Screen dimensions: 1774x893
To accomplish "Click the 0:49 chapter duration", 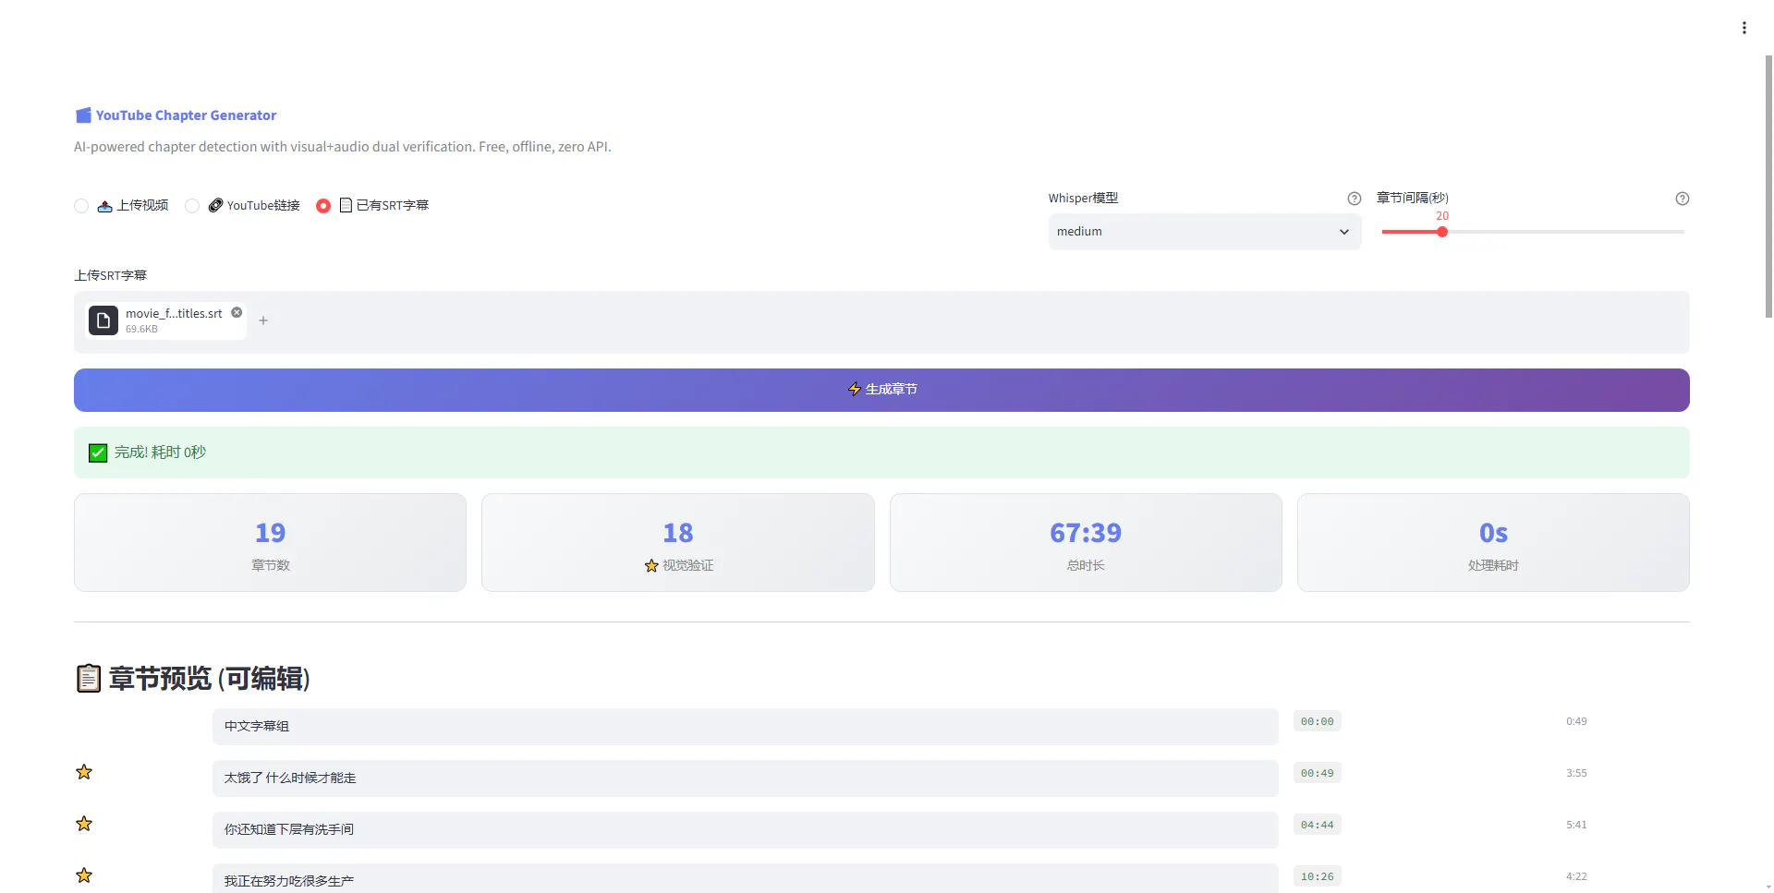I will click(1576, 721).
